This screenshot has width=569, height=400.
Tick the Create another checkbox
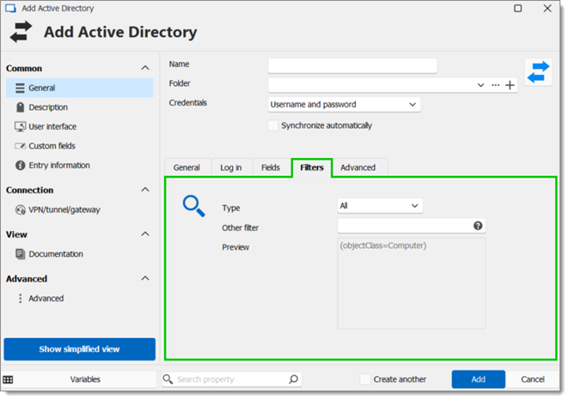point(365,379)
